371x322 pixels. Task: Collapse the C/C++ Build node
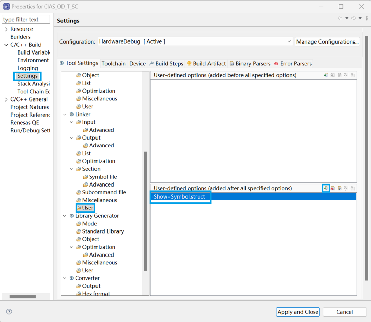7,45
